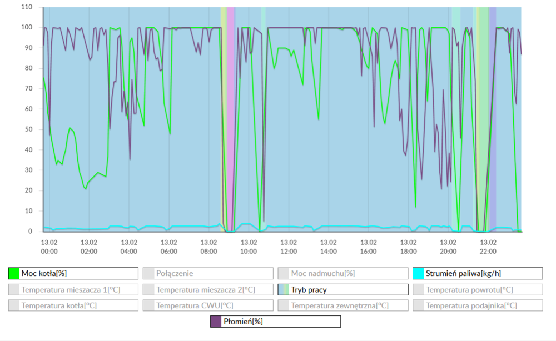Click the multicolor Tryb pracy swatch
The width and height of the screenshot is (556, 341).
(x=284, y=289)
